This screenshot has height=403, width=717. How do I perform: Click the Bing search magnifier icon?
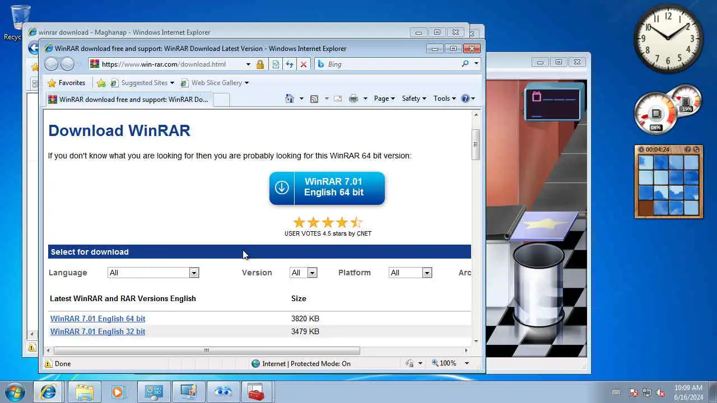tap(465, 64)
